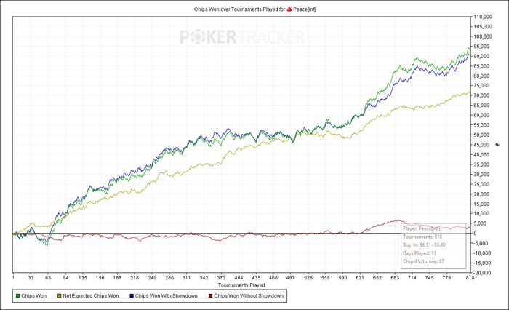Click the 110,000 y-axis value

coord(483,17)
